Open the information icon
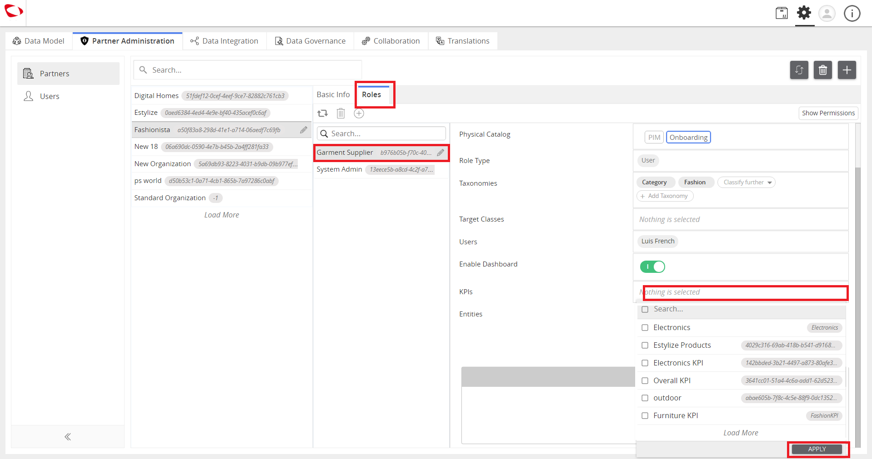This screenshot has height=459, width=872. point(852,13)
